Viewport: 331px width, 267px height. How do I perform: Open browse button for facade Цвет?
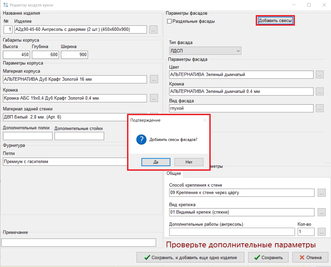click(x=320, y=75)
